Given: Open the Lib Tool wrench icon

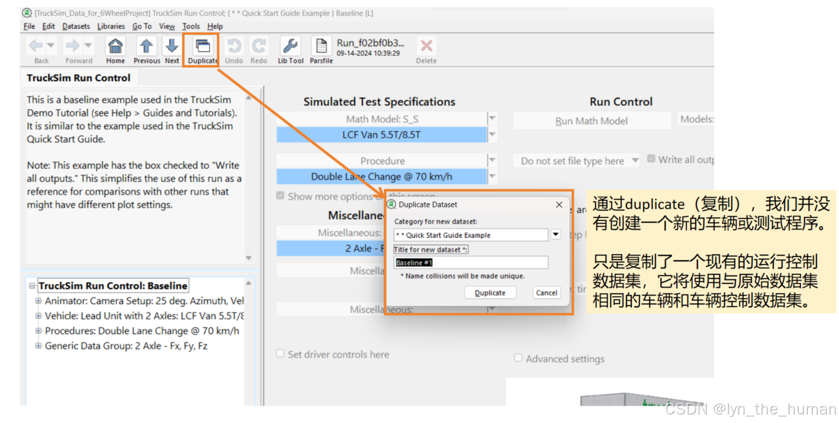Looking at the screenshot, I should click(290, 46).
